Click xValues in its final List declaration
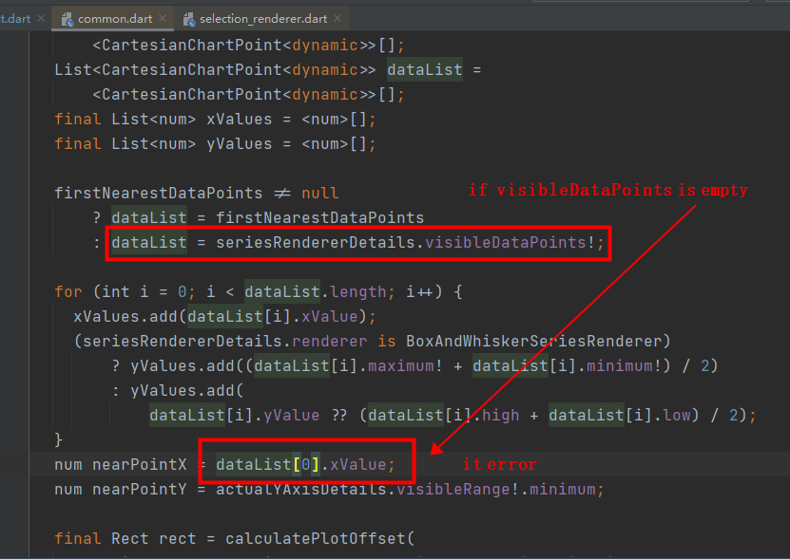This screenshot has width=790, height=559. tap(239, 119)
